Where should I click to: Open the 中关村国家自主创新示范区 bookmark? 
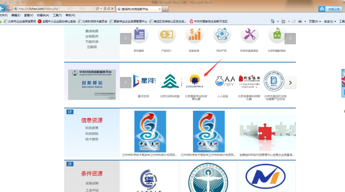(209, 21)
